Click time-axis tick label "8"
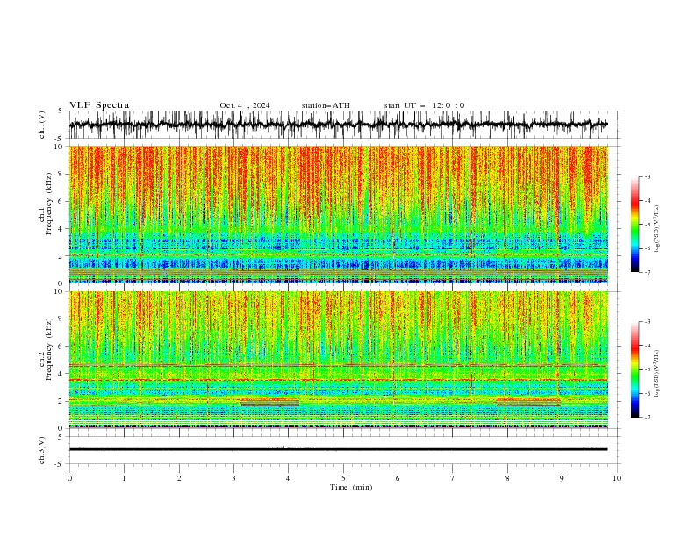This screenshot has height=537, width=695. pyautogui.click(x=507, y=478)
